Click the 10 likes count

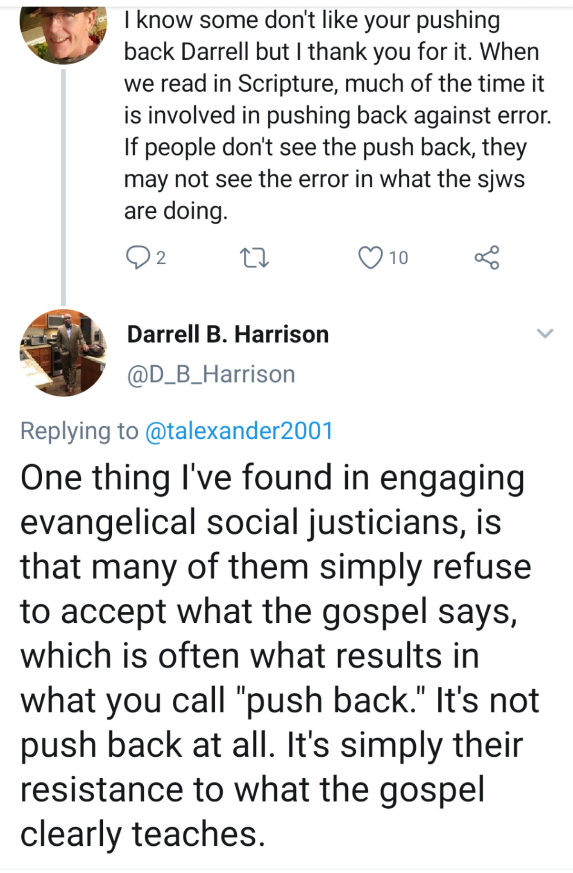[x=399, y=258]
